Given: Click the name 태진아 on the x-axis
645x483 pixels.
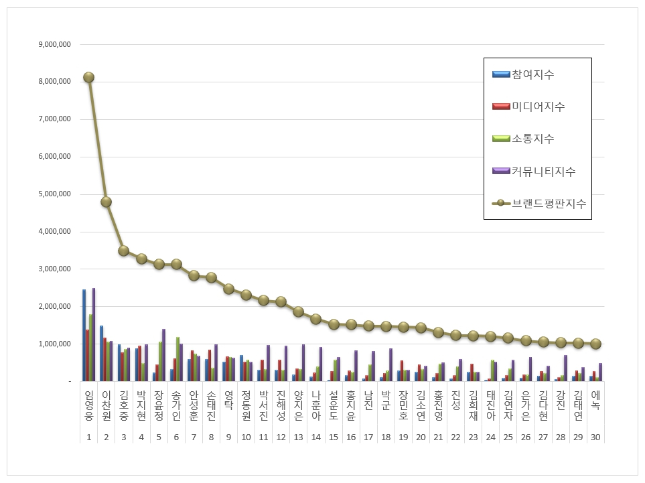Looking at the screenshot, I should click(x=491, y=406).
